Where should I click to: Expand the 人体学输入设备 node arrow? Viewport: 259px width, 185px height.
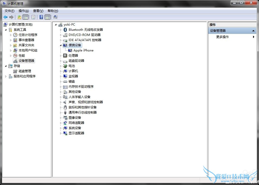[61, 97]
